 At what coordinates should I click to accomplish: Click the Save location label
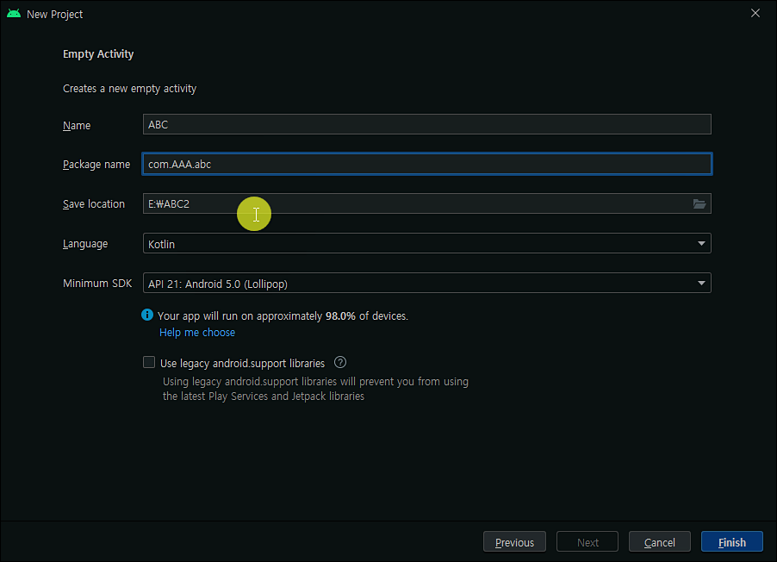click(94, 204)
